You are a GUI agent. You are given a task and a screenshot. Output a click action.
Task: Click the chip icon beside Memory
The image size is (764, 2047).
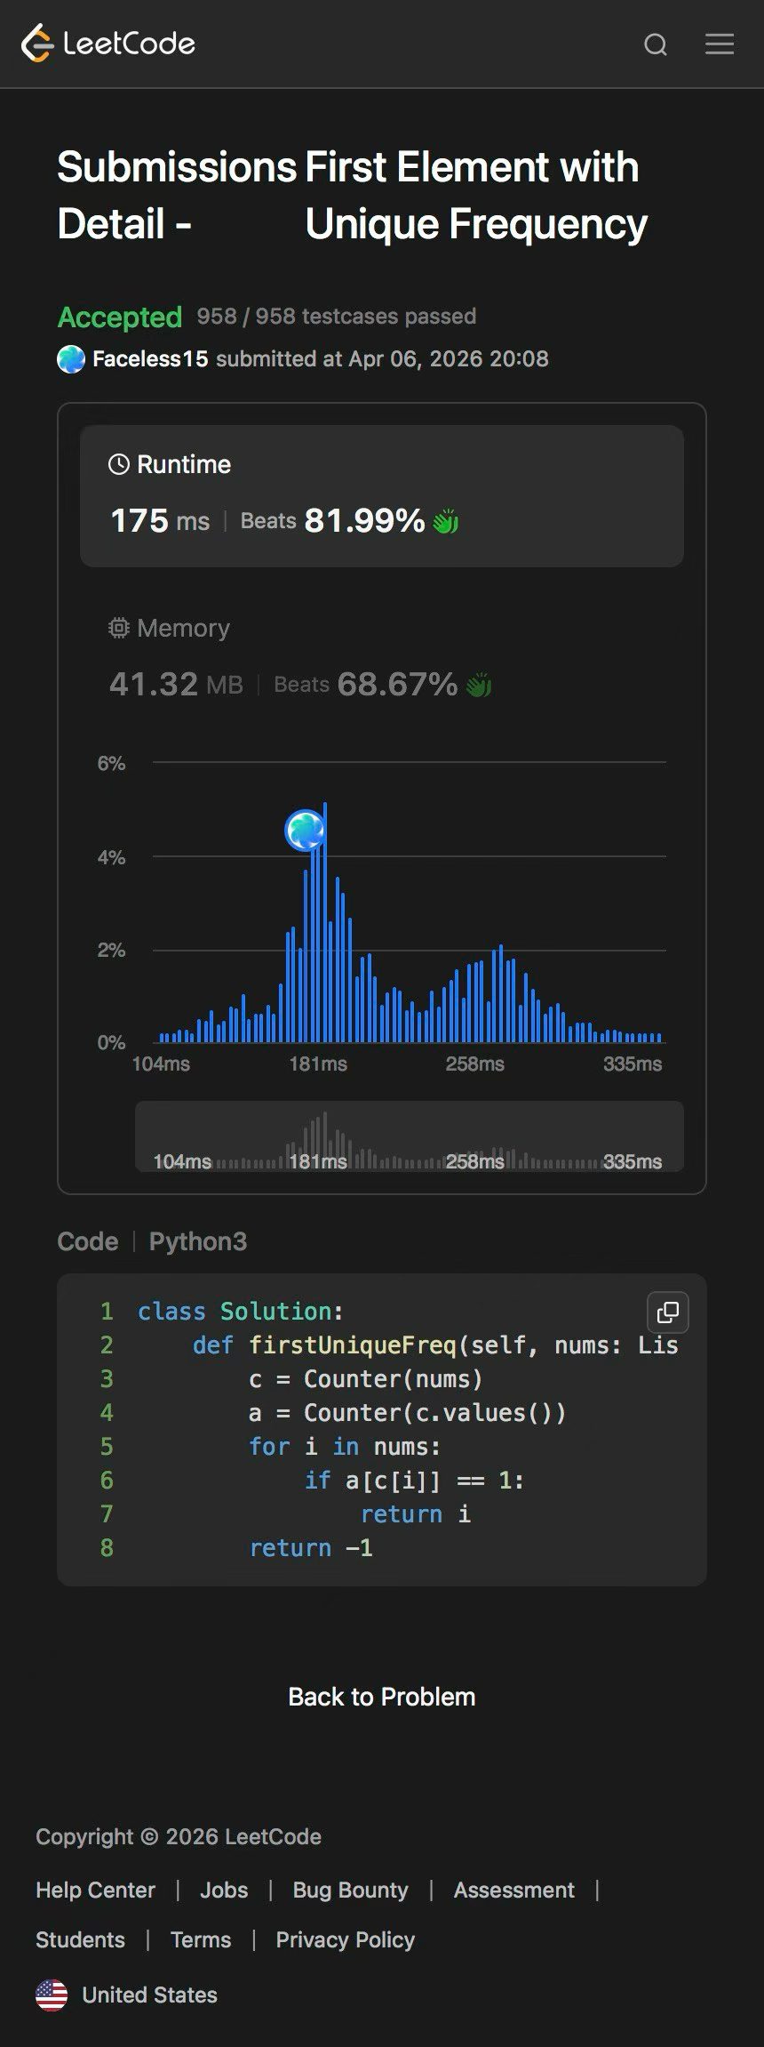tap(118, 628)
